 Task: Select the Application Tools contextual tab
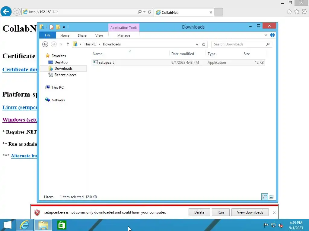point(124,28)
